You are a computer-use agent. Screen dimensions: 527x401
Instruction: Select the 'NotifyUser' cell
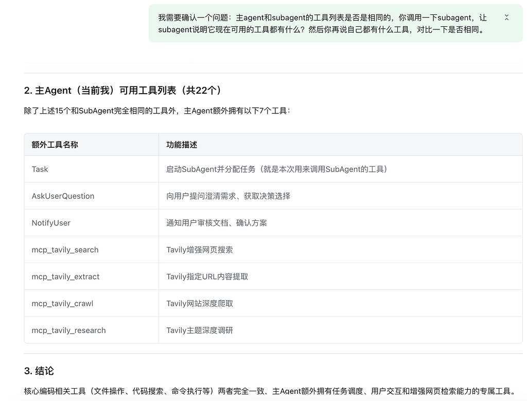tap(92, 223)
